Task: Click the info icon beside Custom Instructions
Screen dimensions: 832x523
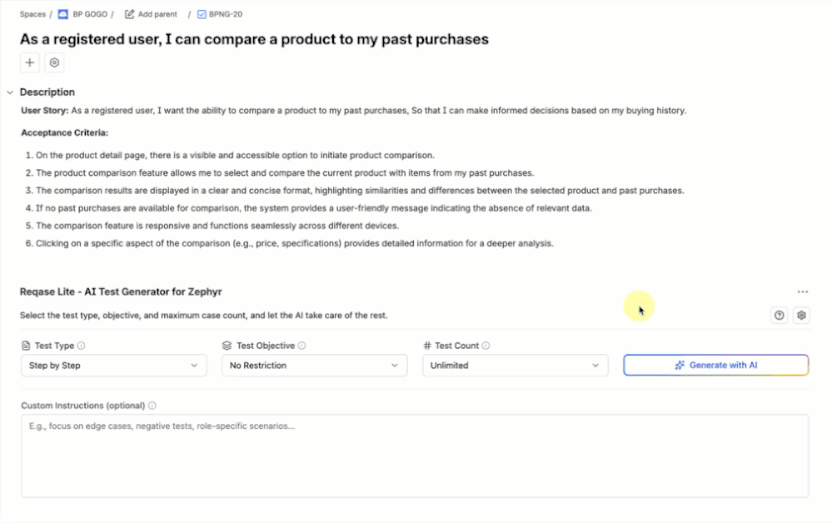Action: pyautogui.click(x=152, y=406)
